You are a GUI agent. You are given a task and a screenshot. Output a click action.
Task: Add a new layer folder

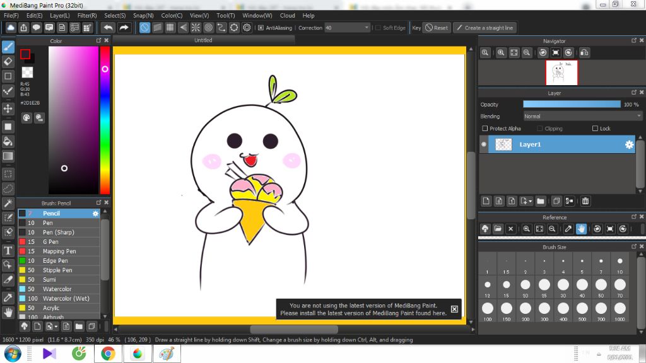point(541,201)
